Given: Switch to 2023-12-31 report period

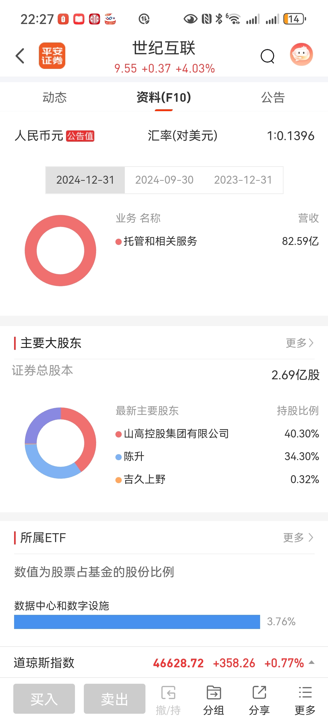Looking at the screenshot, I should point(243,180).
